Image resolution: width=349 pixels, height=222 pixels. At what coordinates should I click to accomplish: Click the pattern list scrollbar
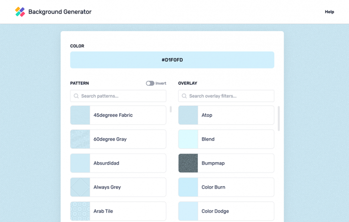pos(171,109)
